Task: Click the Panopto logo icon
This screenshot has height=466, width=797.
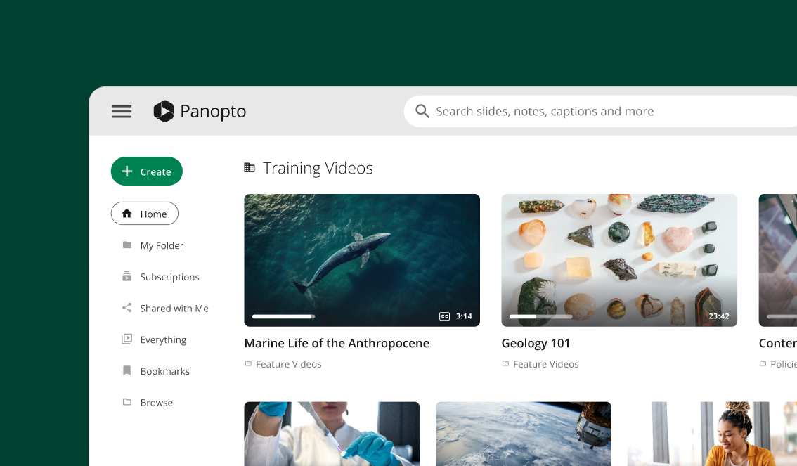Action: point(163,111)
